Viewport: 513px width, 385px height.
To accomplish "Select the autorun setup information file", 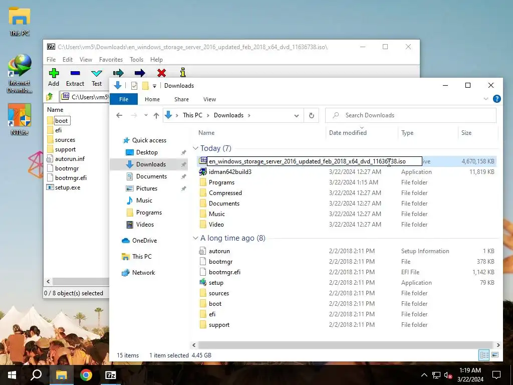I will (219, 251).
